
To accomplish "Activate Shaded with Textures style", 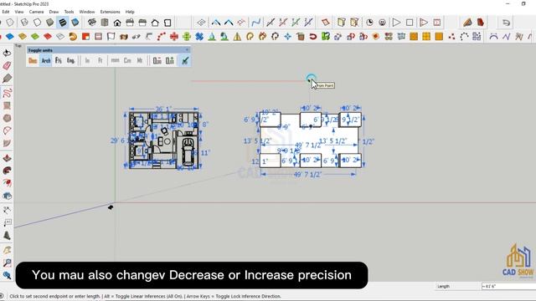I will tap(63, 23).
